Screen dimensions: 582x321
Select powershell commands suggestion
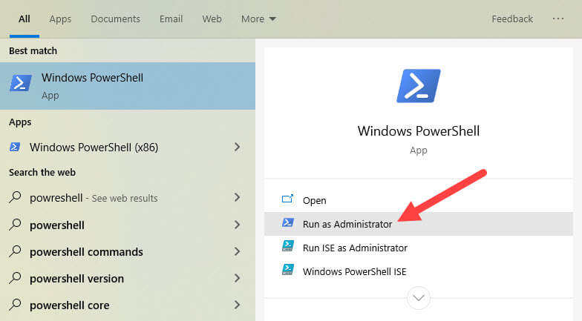[x=128, y=252]
